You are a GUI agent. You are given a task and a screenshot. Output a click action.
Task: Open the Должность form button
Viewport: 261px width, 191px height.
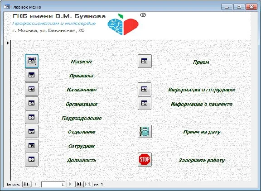[x=32, y=160]
